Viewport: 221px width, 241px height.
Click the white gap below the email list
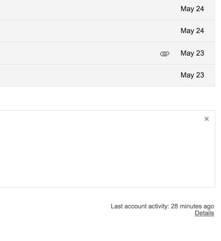[107, 98]
